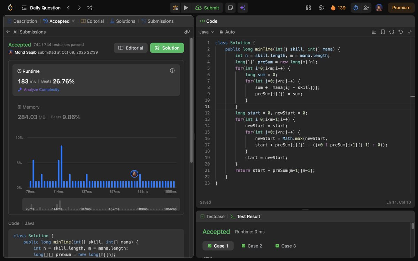This screenshot has width=418, height=261.
Task: Click Analyze Complexity
Action: click(39, 89)
